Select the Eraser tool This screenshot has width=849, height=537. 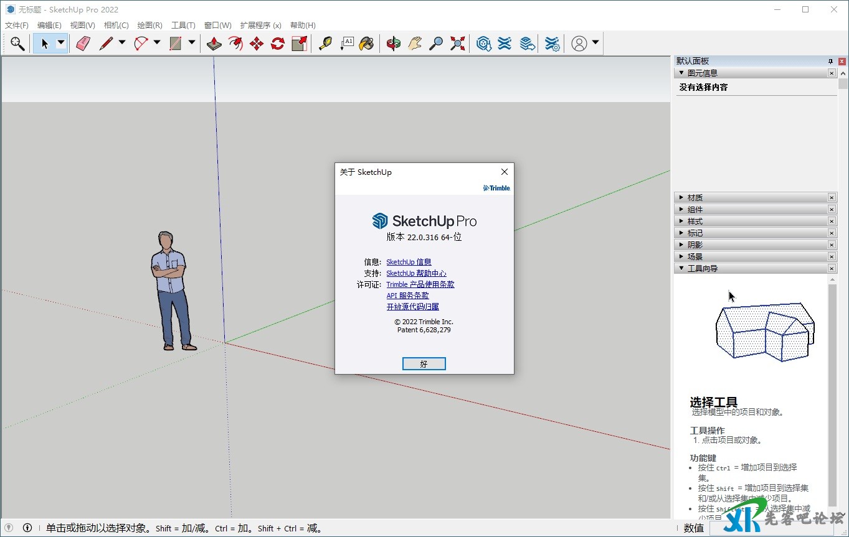[83, 44]
